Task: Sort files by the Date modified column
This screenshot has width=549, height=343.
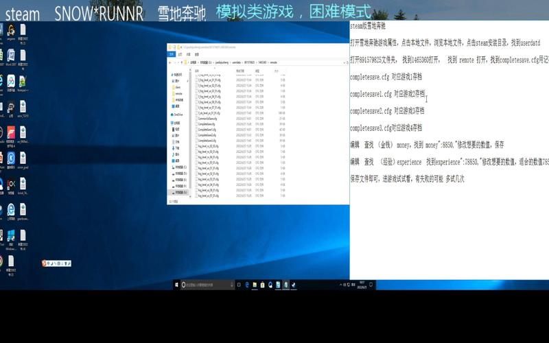Action: click(x=240, y=71)
